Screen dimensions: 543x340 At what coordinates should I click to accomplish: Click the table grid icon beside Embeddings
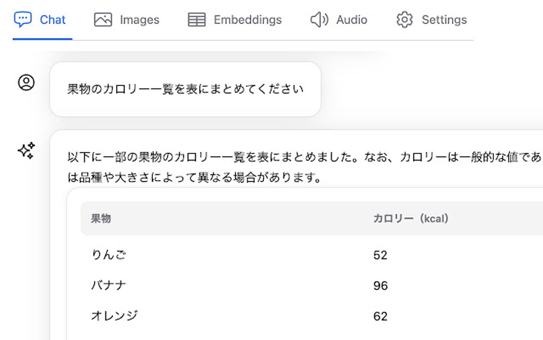(196, 20)
